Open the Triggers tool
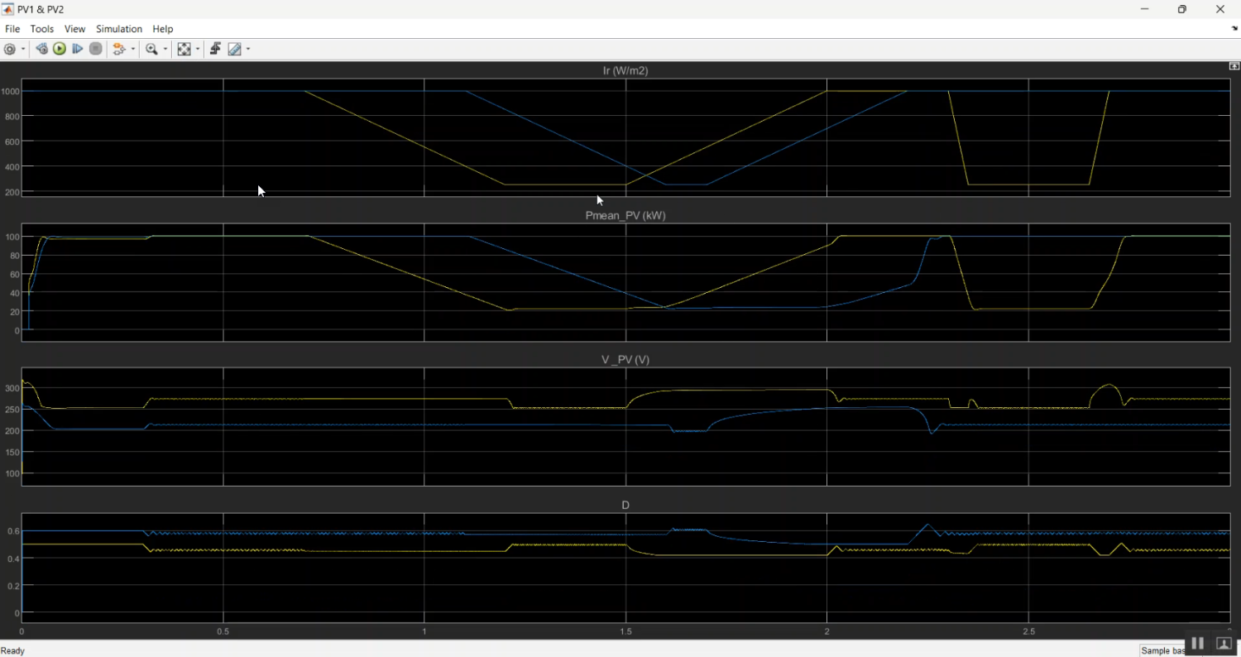 (215, 49)
